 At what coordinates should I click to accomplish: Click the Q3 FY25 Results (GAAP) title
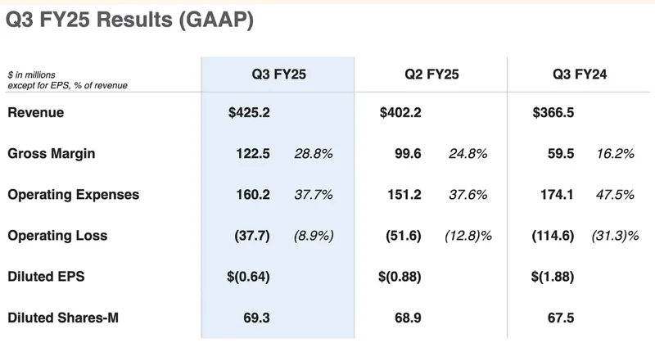(x=129, y=24)
